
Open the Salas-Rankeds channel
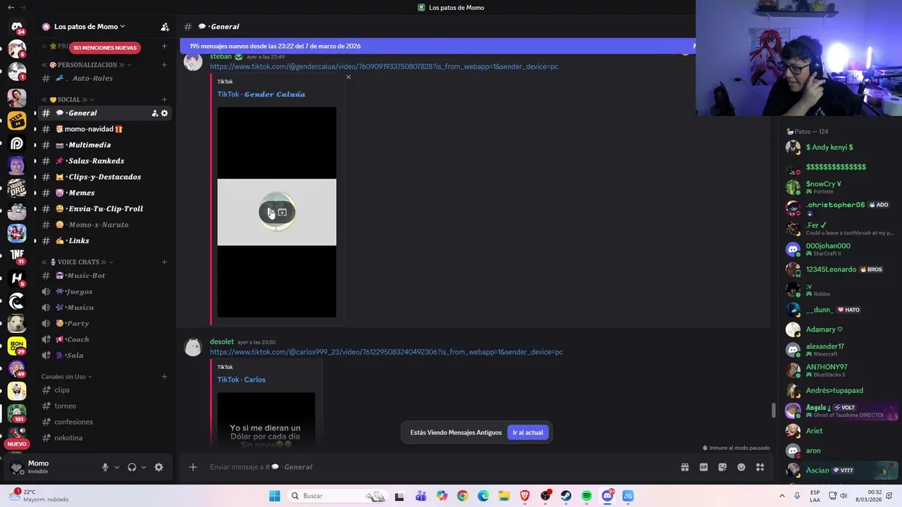pos(105,161)
